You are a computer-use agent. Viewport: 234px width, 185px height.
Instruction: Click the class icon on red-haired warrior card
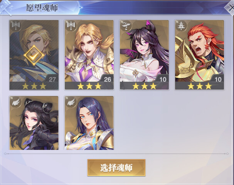(181, 26)
